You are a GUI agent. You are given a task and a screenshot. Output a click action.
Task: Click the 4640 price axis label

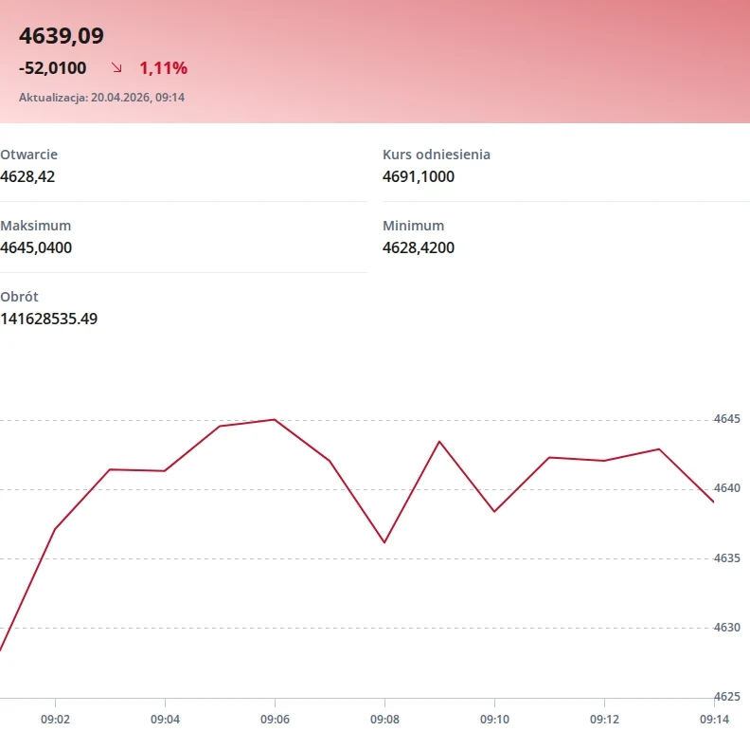coord(727,488)
